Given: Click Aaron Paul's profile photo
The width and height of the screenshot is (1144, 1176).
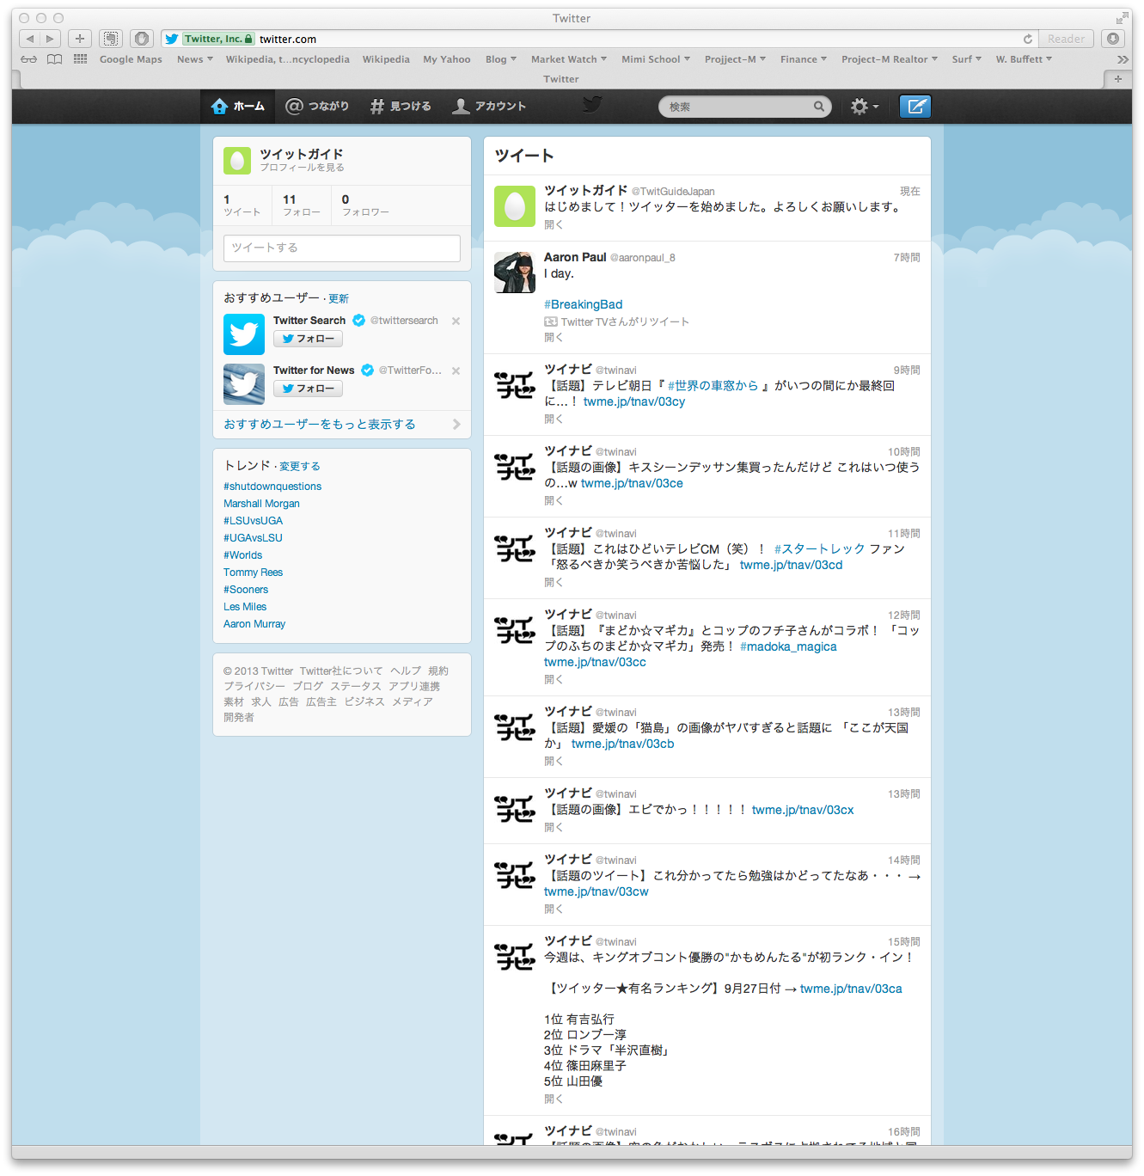Looking at the screenshot, I should [515, 273].
